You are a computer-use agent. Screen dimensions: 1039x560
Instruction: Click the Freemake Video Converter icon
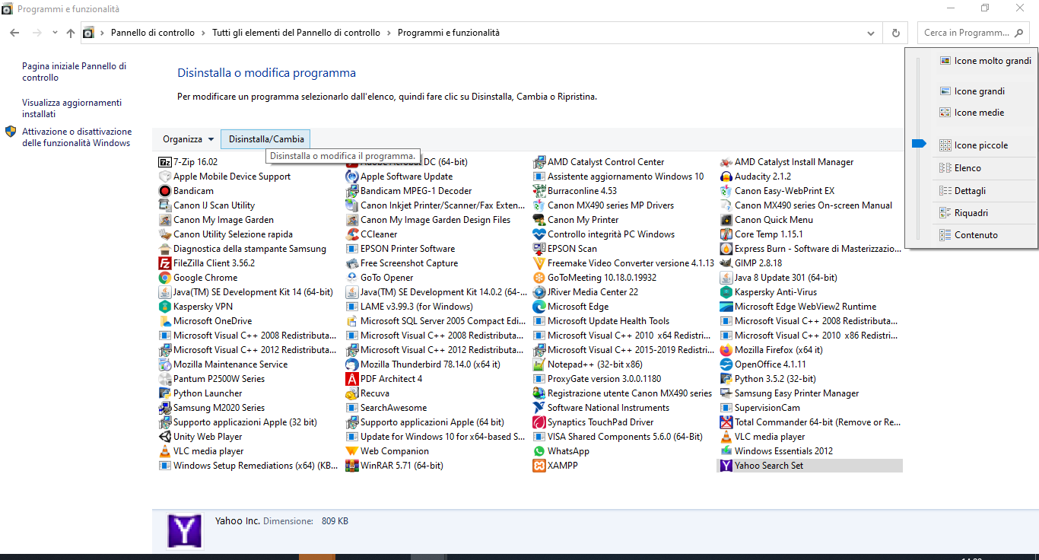[539, 263]
